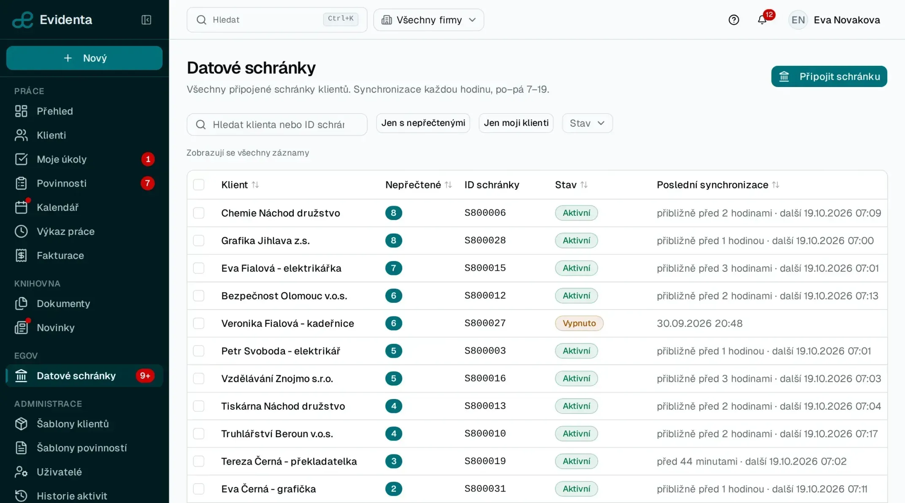Click the Dokumenty files icon
Screen dimensions: 905x503
[21, 304]
